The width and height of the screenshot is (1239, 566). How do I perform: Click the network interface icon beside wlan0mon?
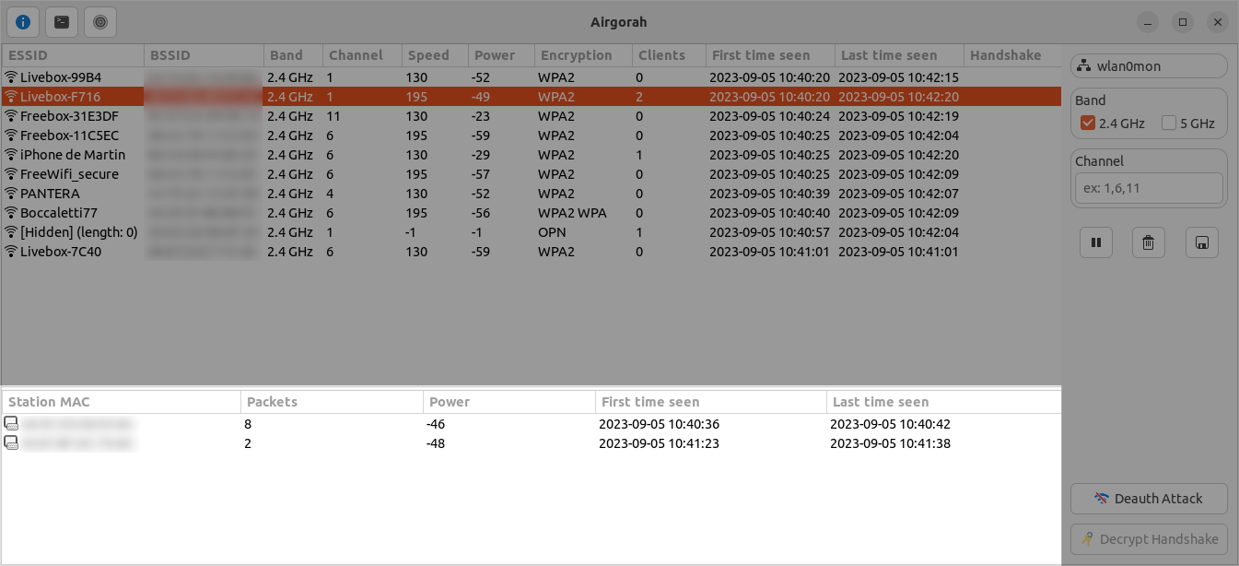click(x=1083, y=65)
